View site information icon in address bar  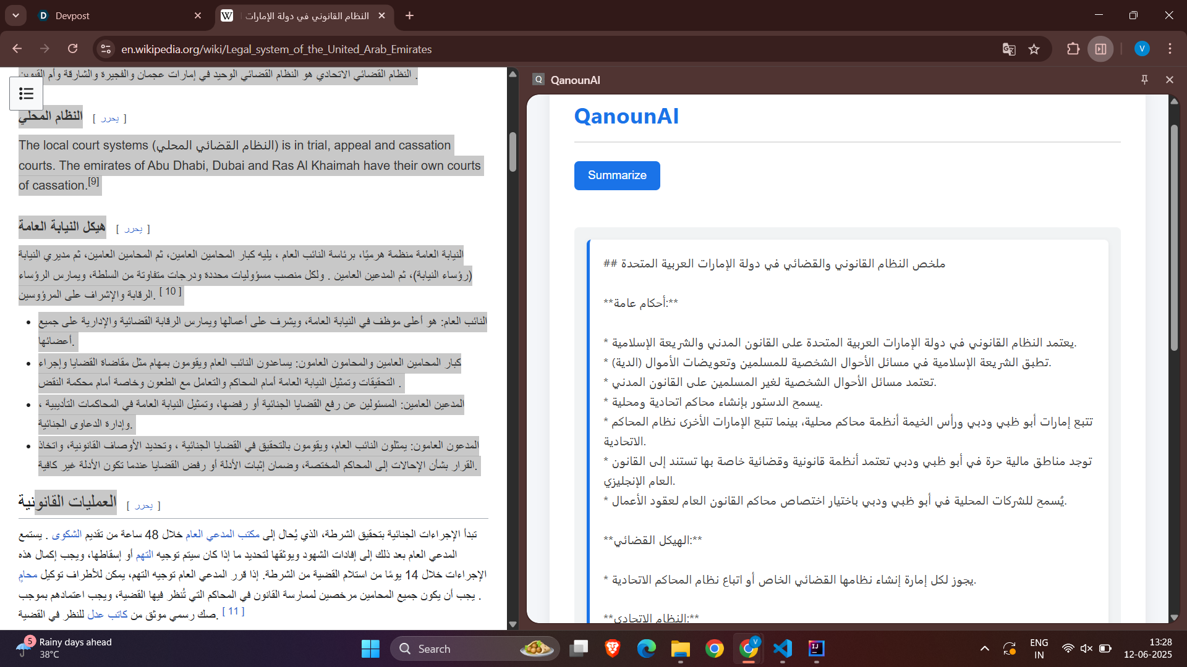click(x=106, y=49)
